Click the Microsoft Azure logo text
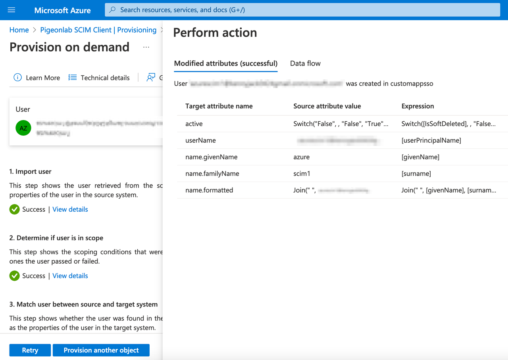The height and width of the screenshot is (360, 508). tap(63, 10)
